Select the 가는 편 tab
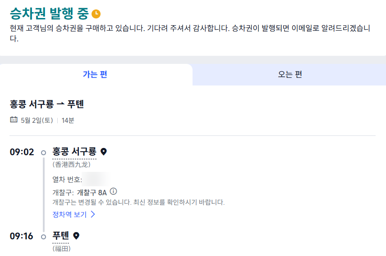This screenshot has width=386, height=256. click(95, 74)
